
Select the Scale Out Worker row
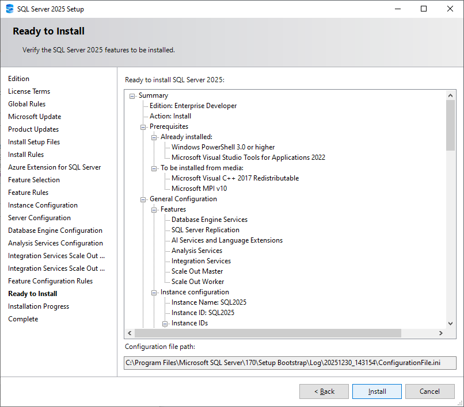click(197, 282)
